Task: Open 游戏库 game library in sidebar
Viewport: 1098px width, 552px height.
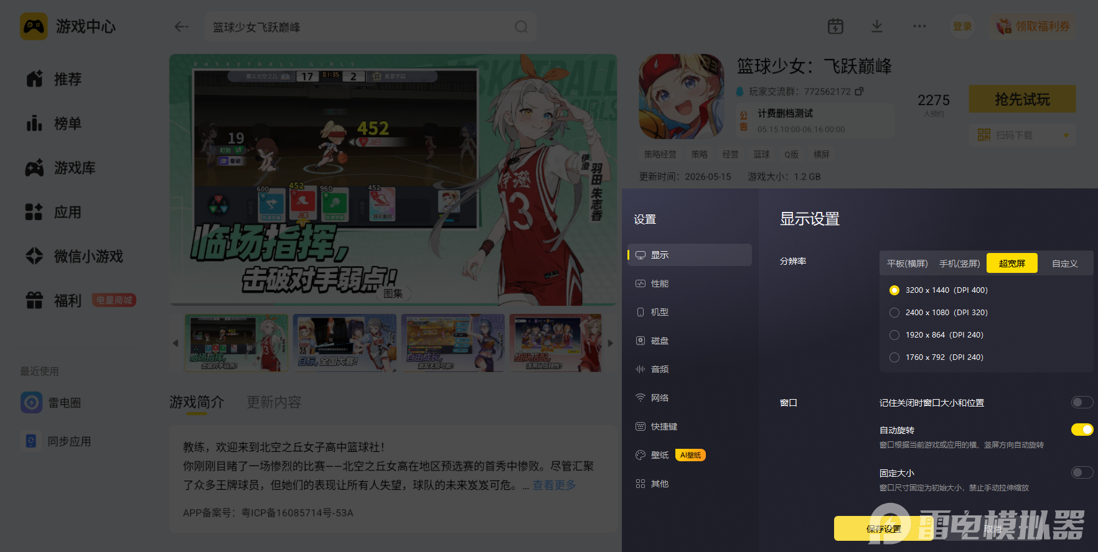Action: pos(61,168)
